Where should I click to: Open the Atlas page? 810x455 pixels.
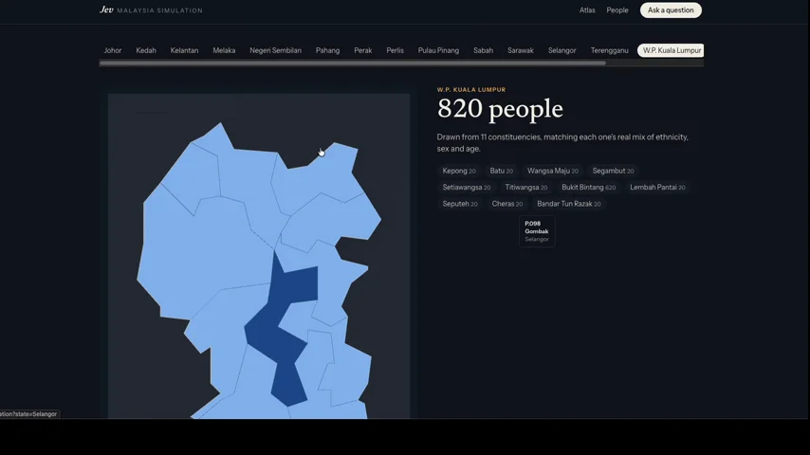(587, 9)
